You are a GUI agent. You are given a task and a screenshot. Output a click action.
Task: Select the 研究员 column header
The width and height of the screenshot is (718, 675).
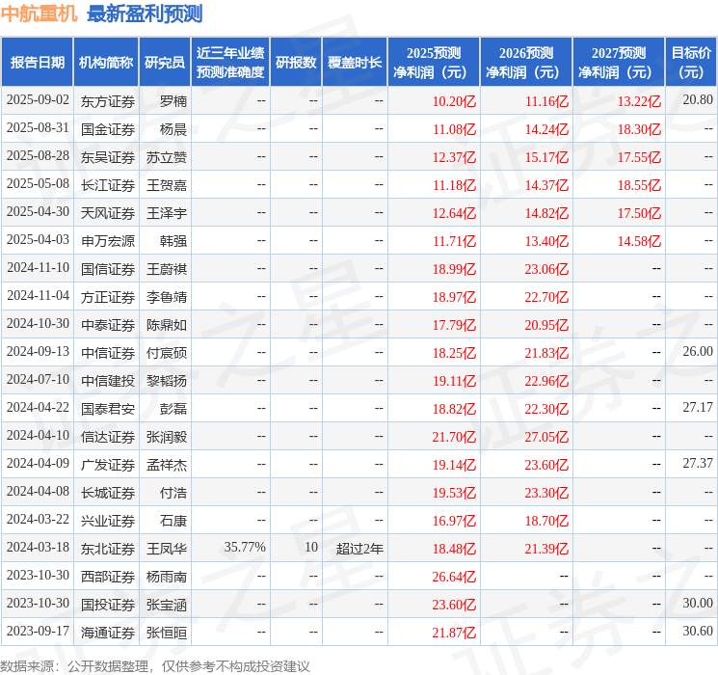(165, 63)
